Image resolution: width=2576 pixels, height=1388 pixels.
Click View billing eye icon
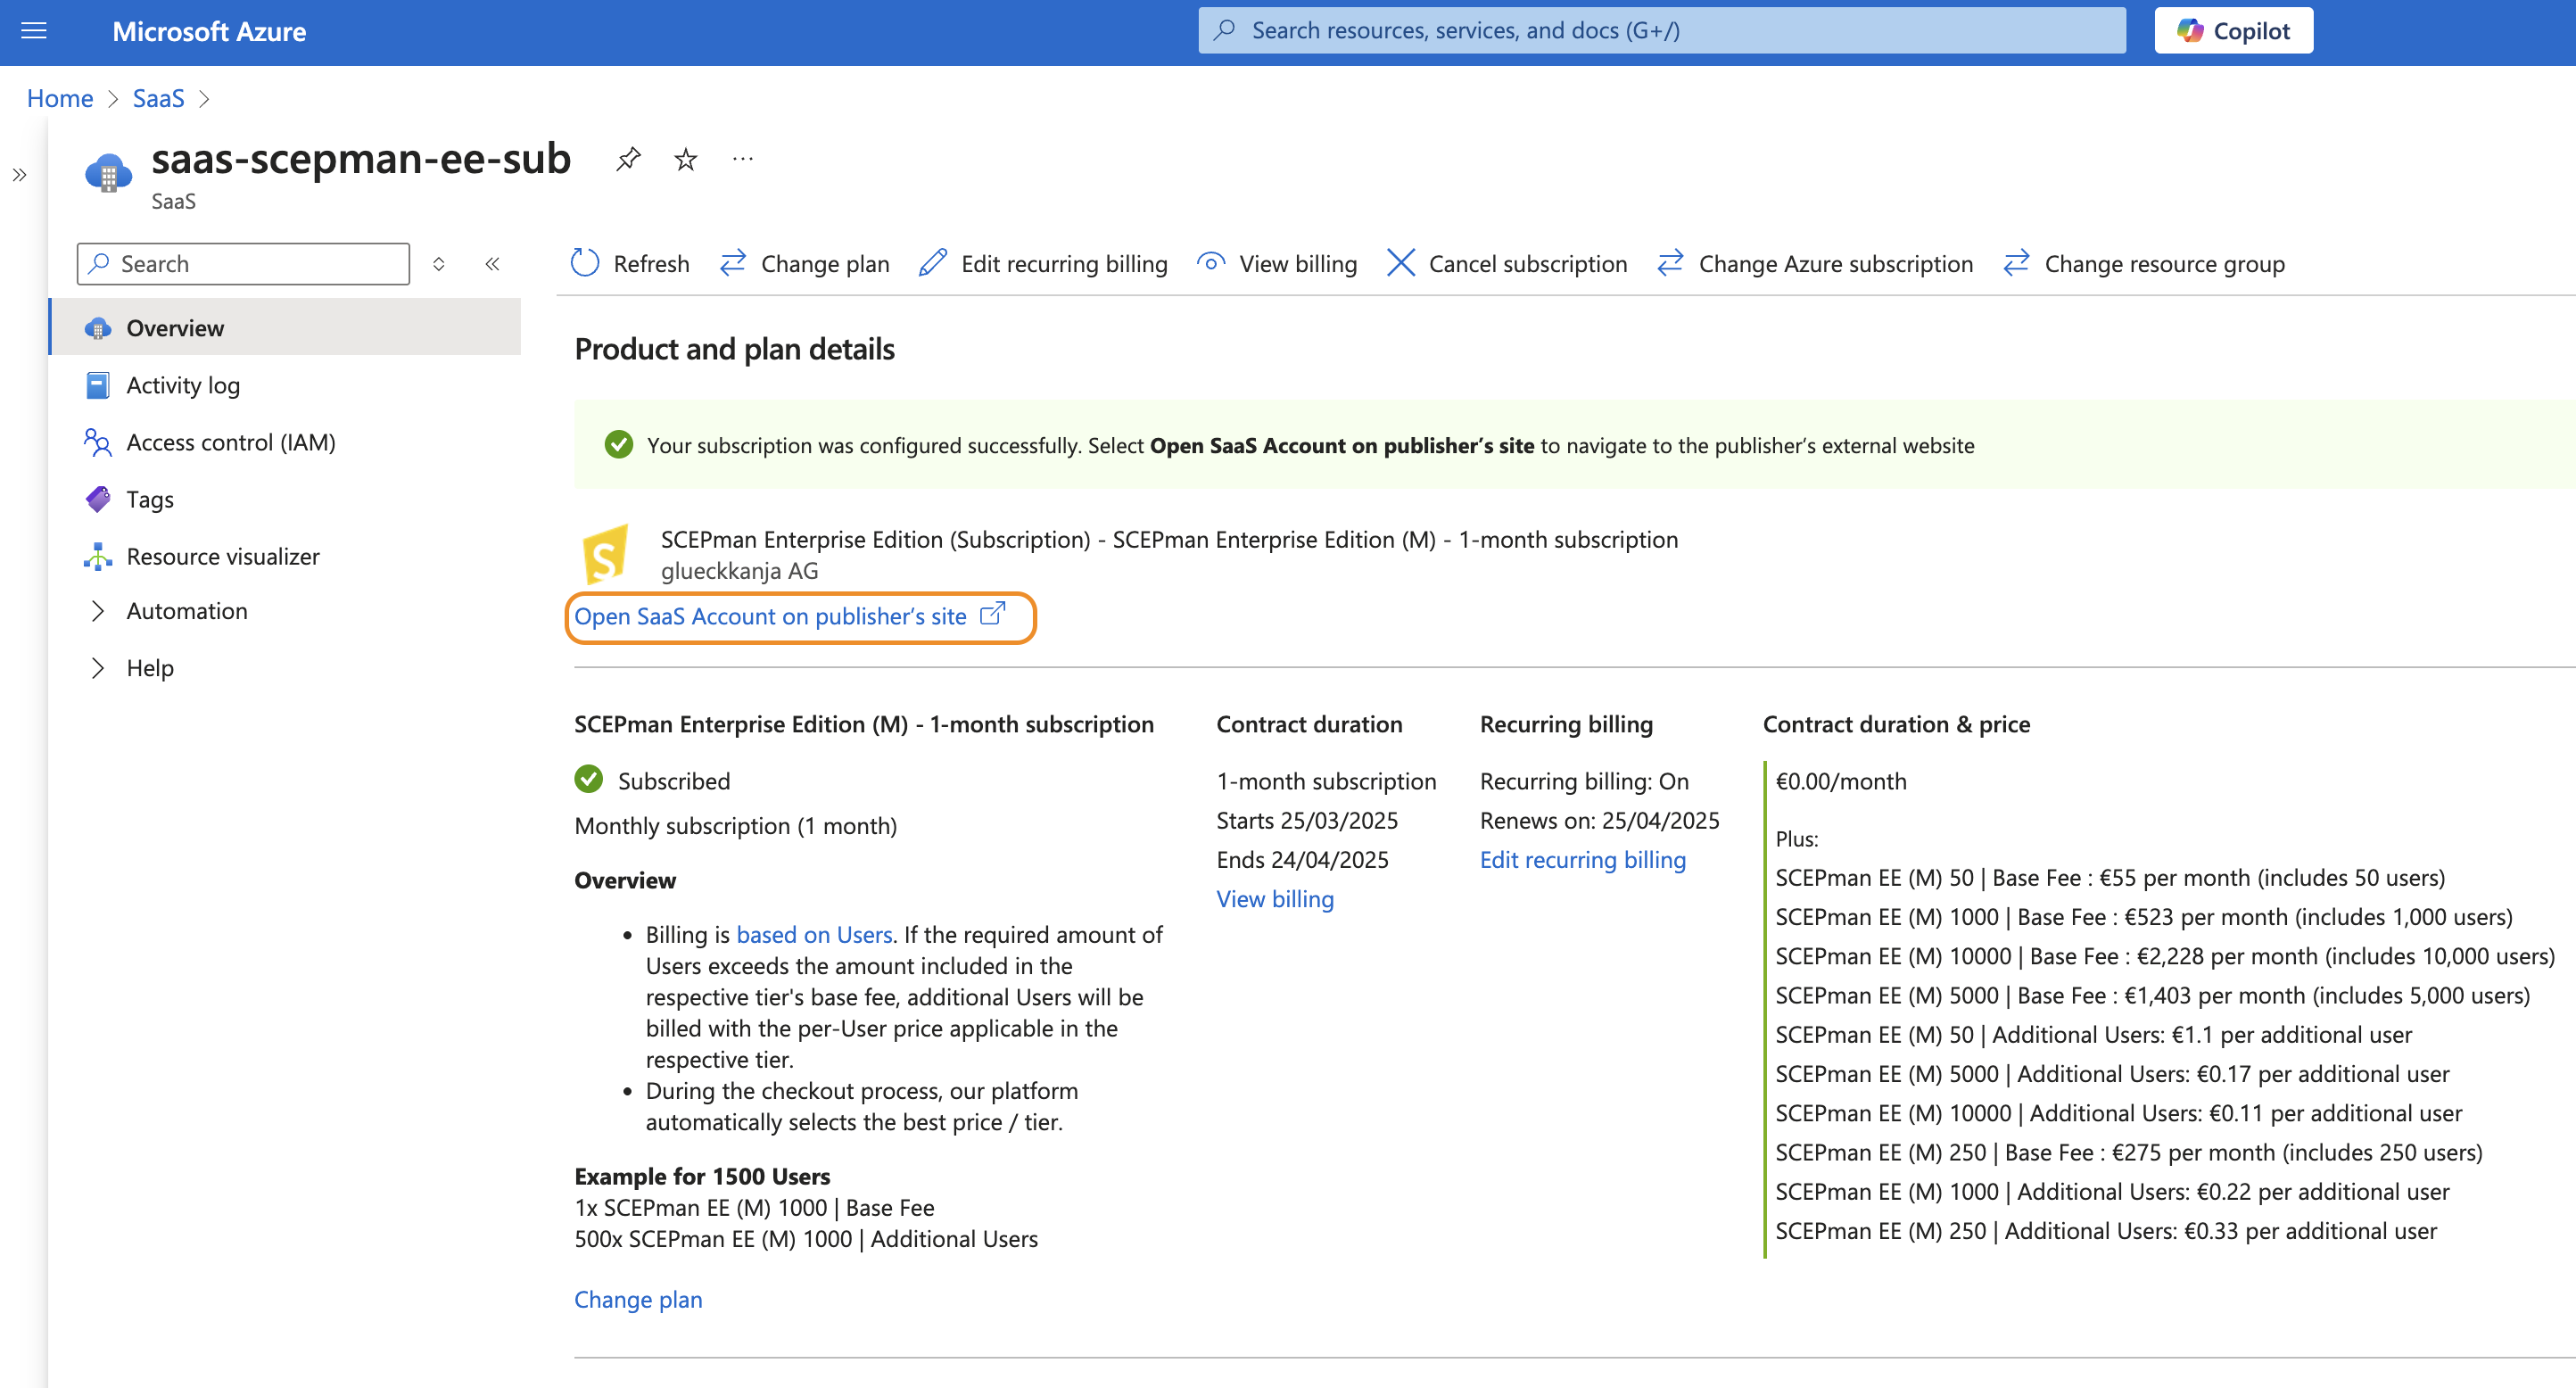point(1211,263)
